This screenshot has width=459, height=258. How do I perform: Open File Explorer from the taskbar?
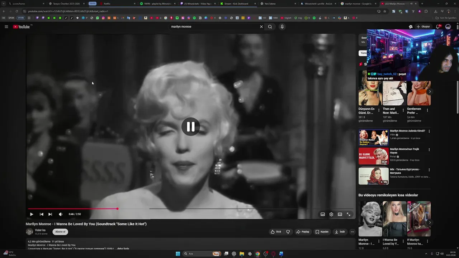coord(242,254)
